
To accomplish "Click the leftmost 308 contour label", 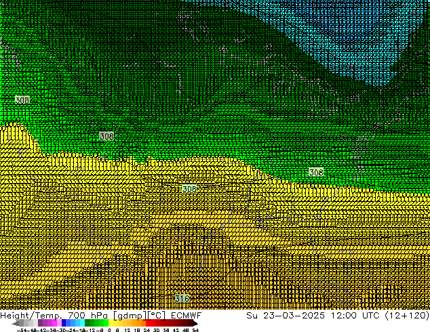I will [22, 100].
